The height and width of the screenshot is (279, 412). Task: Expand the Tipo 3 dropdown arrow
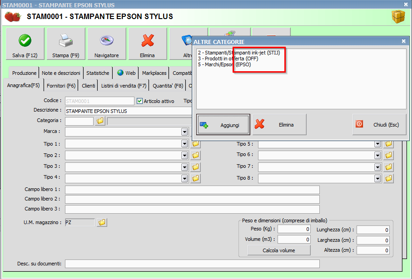pos(184,167)
